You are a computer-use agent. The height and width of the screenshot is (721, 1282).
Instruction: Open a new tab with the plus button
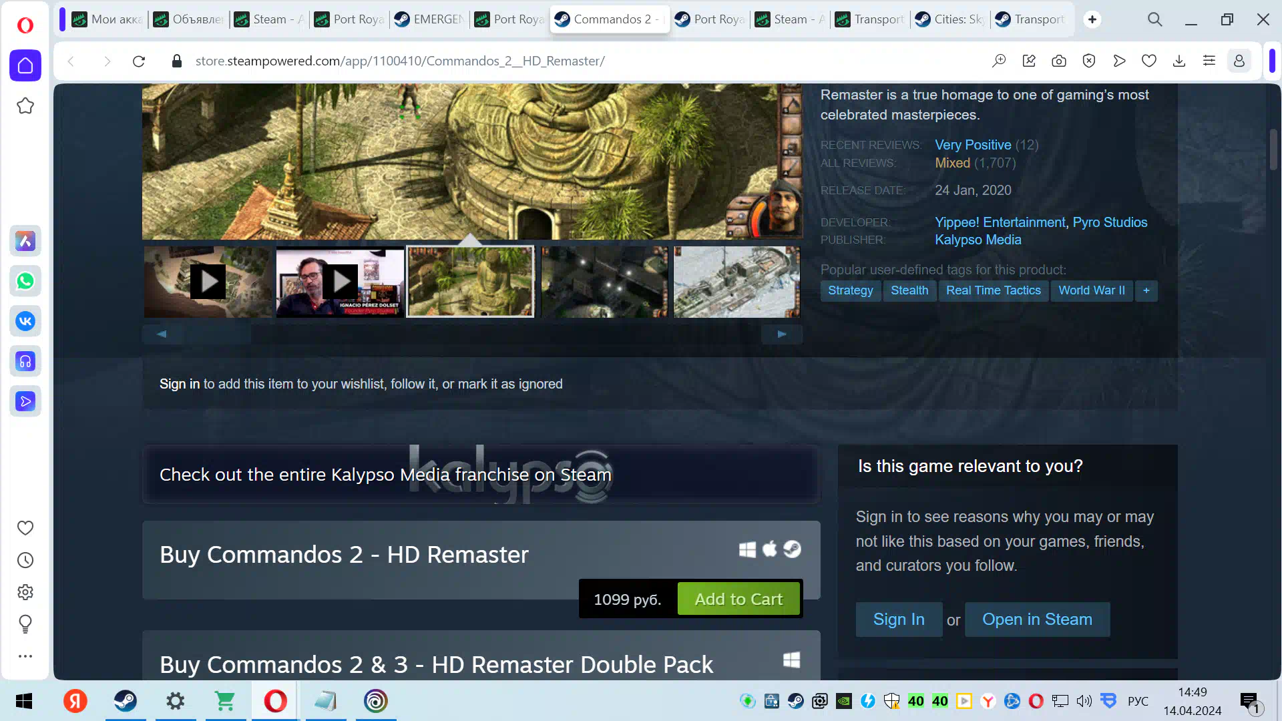(x=1092, y=19)
